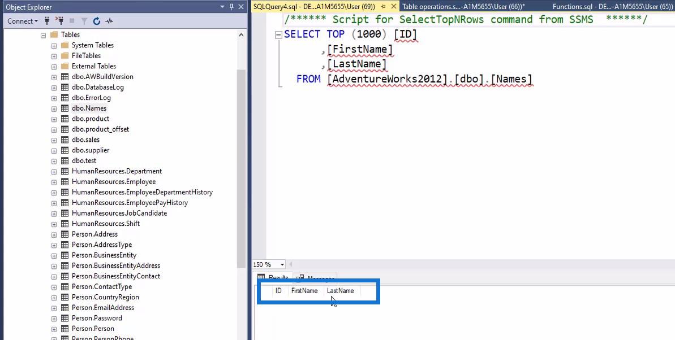Screen dimensions: 675x340
Task: Click the editor horizontal scroll left arrow
Action: (x=291, y=264)
